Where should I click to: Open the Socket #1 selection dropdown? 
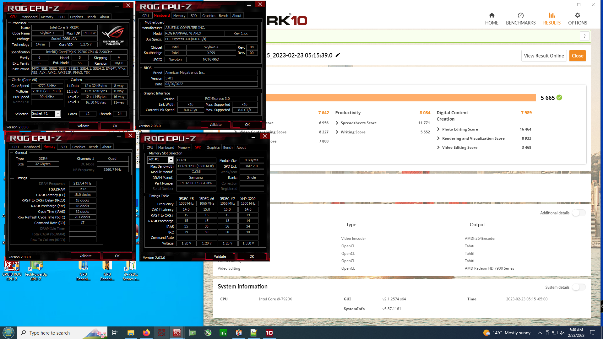[x=58, y=114]
